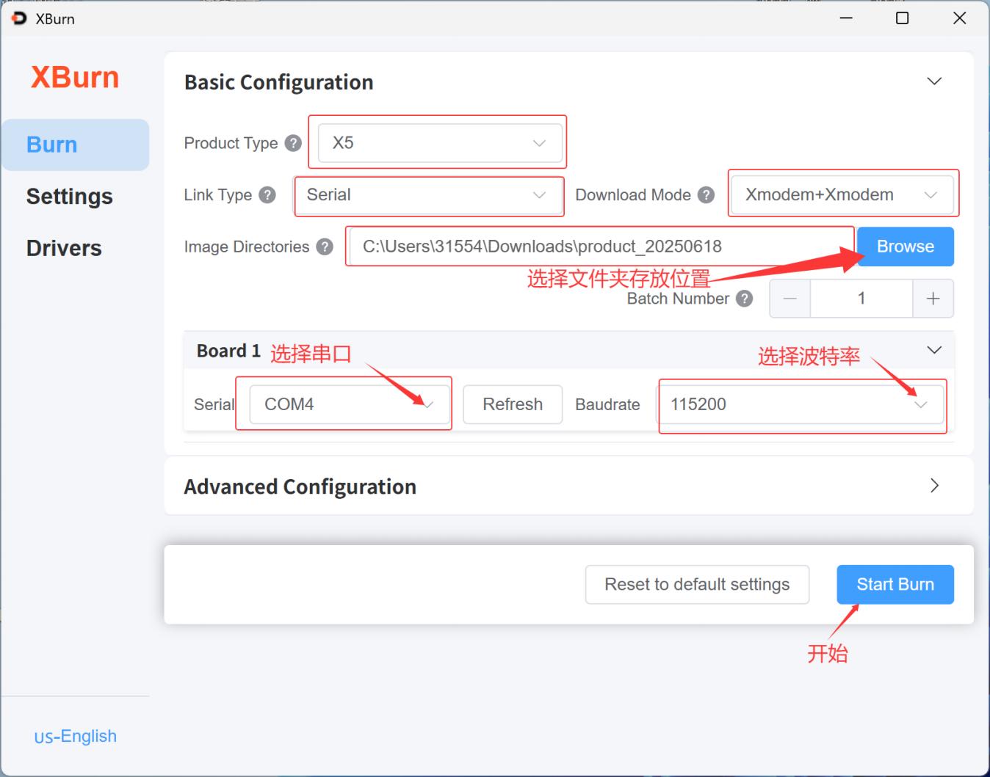Click the Link Type help icon
Viewport: 990px width, 777px height.
click(x=267, y=195)
